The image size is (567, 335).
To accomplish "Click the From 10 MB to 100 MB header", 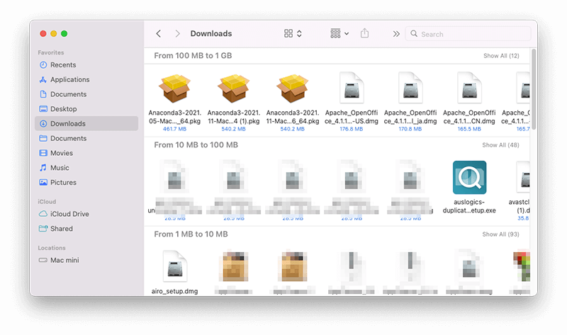I will pos(196,145).
